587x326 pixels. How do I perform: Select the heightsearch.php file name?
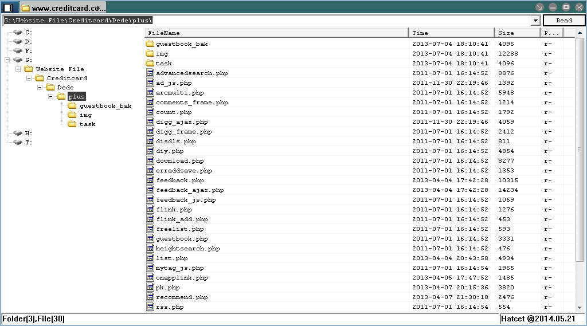187,249
